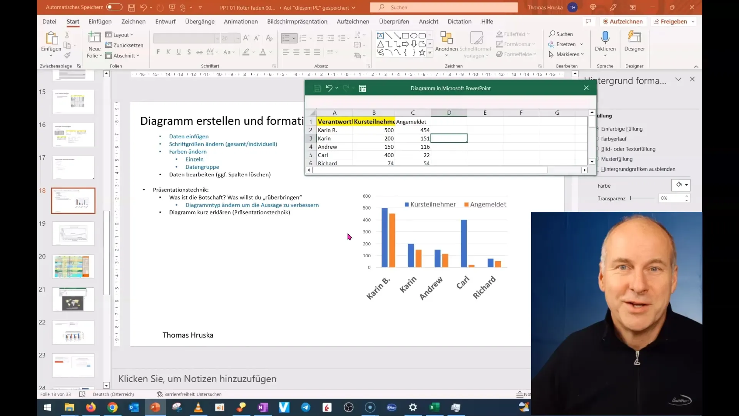739x416 pixels.
Task: Click the Windows Start button
Action: pyautogui.click(x=47, y=407)
